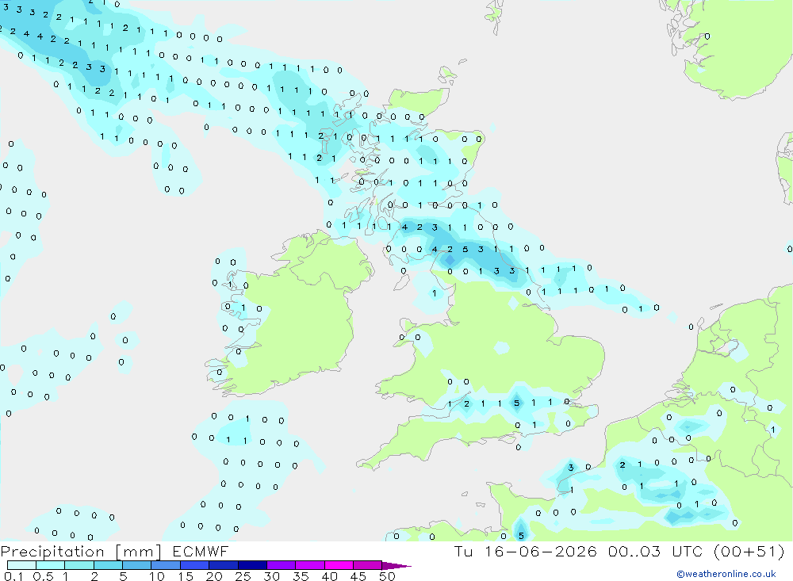Click the navy legend swatch between 25 and 30
This screenshot has width=793, height=581.
(x=252, y=565)
